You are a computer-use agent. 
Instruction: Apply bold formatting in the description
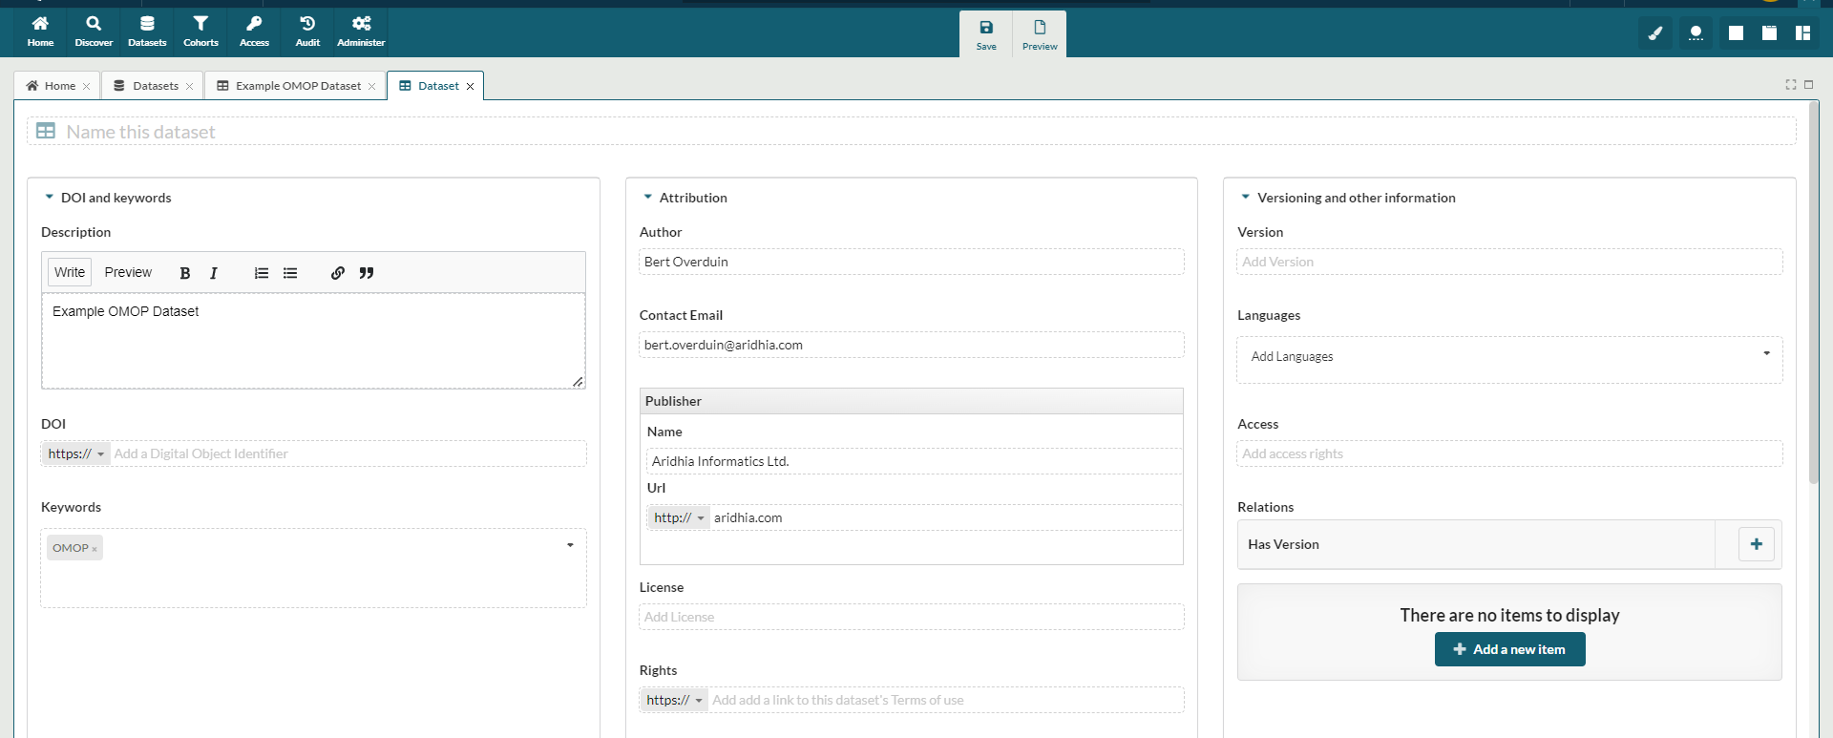pos(185,273)
